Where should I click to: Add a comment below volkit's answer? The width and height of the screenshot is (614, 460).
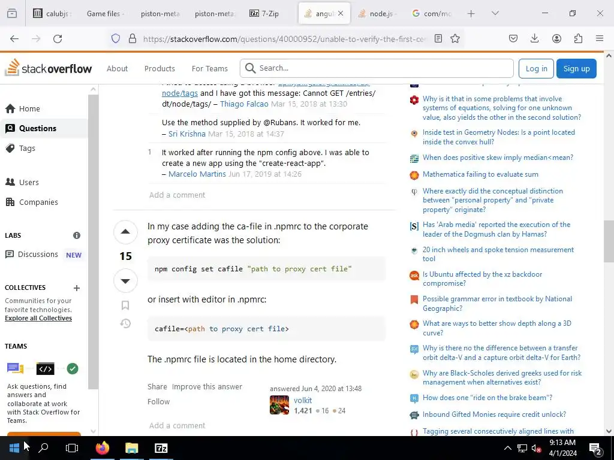pyautogui.click(x=177, y=425)
